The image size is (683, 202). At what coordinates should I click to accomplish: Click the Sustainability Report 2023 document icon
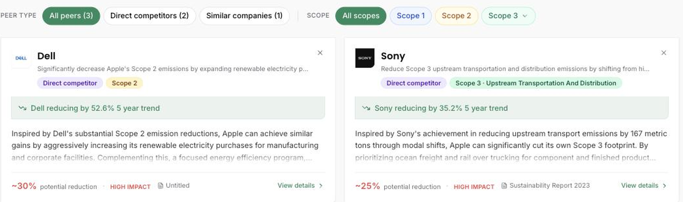pos(504,186)
